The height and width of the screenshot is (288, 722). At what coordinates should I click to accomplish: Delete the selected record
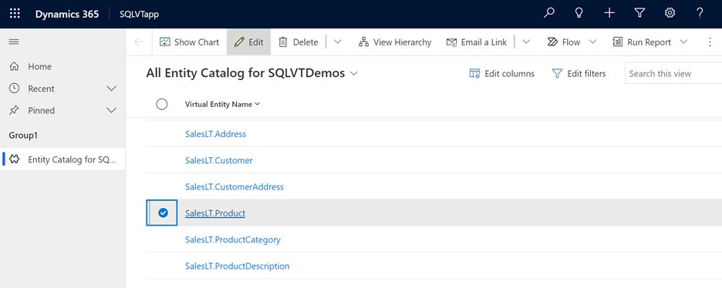(x=299, y=42)
